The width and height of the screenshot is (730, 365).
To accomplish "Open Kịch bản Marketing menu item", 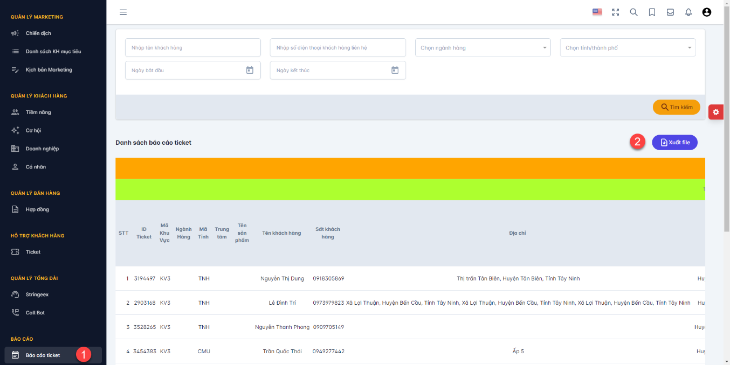I will [49, 70].
